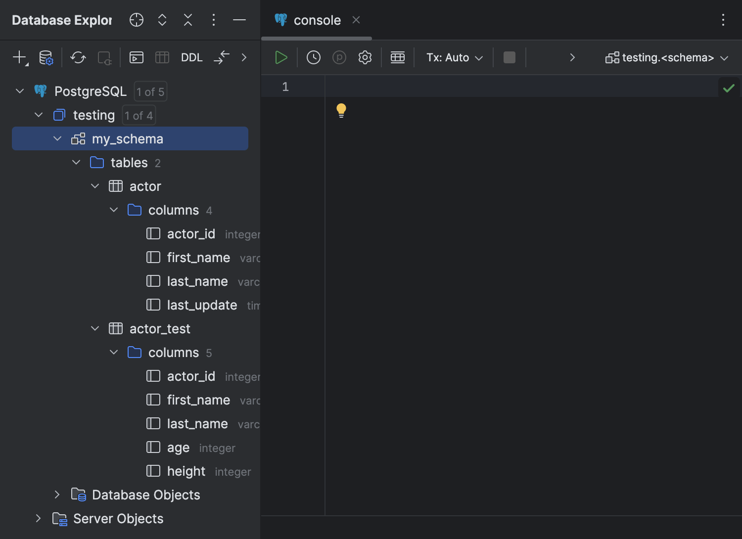Show in-editor results toggle
This screenshot has height=539, width=742.
pos(398,57)
